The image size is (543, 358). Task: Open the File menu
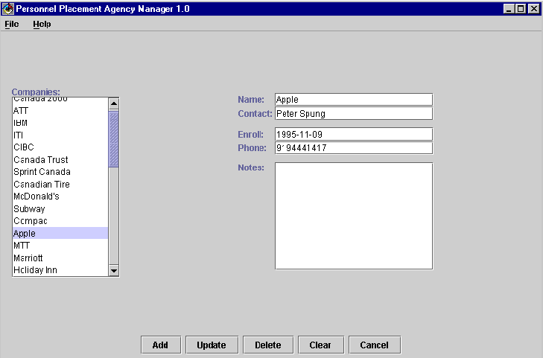click(12, 24)
